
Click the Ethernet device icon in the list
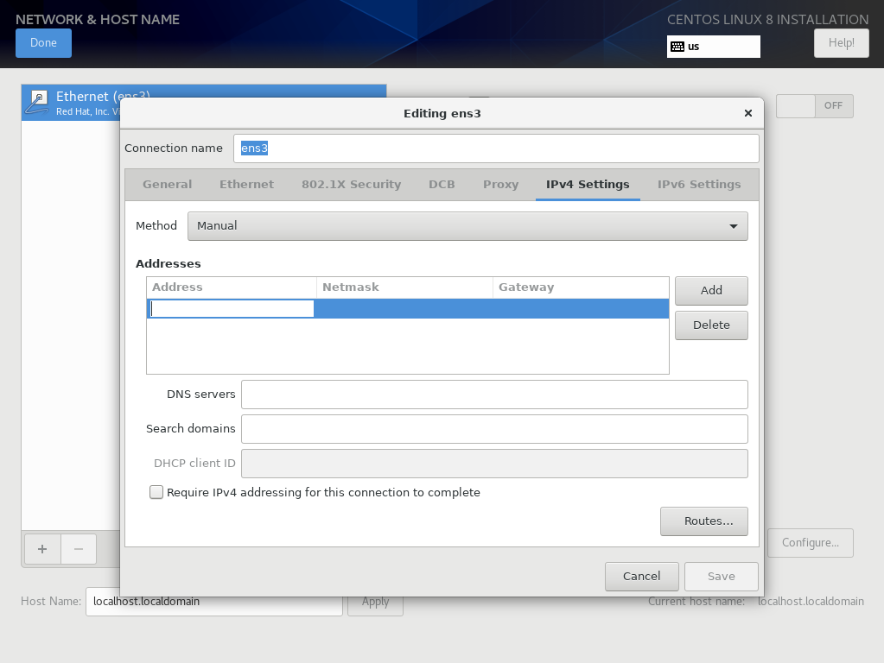pyautogui.click(x=38, y=103)
